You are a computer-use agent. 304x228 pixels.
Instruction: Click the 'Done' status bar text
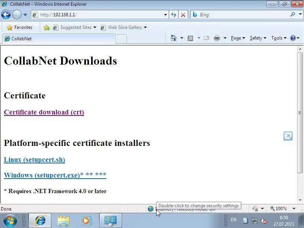6,209
